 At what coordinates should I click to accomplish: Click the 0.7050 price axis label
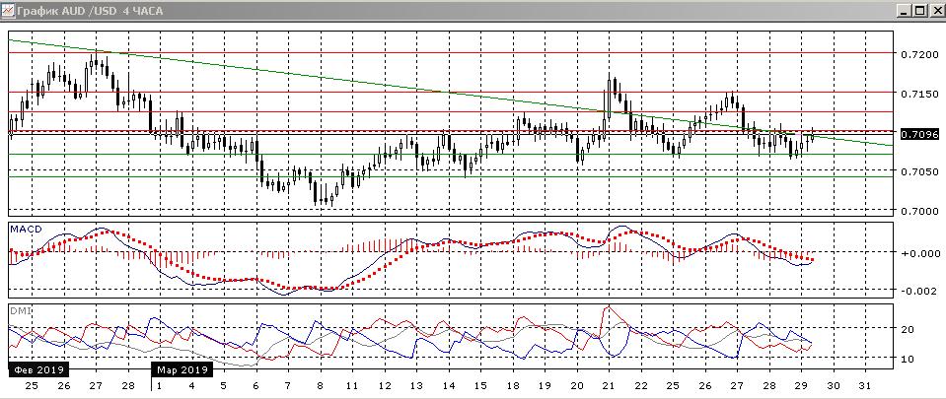click(917, 171)
